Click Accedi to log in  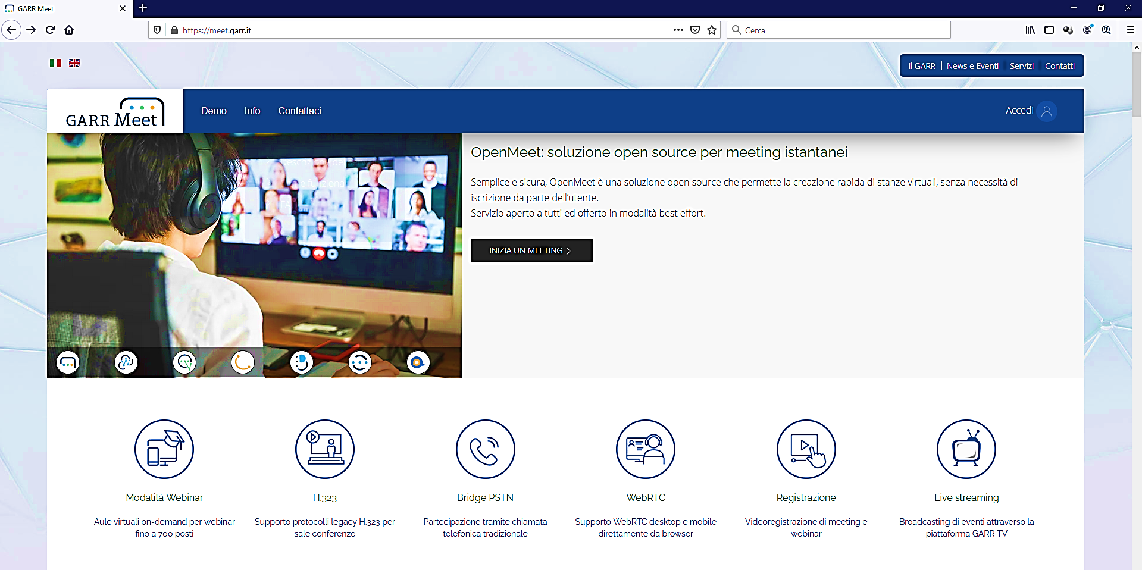pyautogui.click(x=1019, y=111)
